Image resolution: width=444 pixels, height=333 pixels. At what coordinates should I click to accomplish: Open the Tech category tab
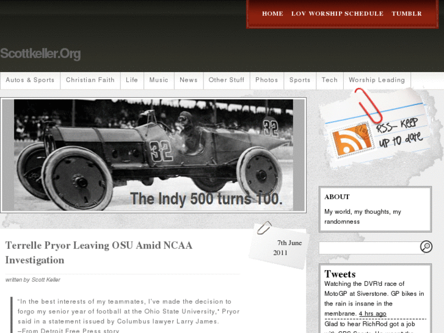330,80
